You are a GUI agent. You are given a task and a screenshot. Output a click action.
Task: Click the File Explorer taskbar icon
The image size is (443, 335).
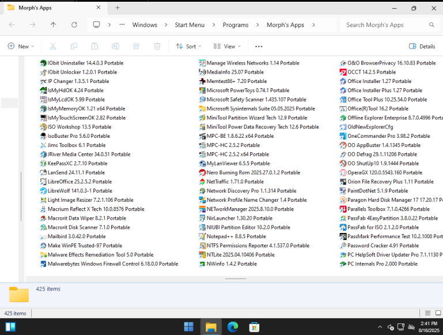(x=211, y=327)
